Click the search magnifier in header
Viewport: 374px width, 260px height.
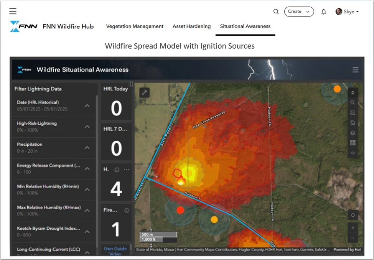coord(276,12)
